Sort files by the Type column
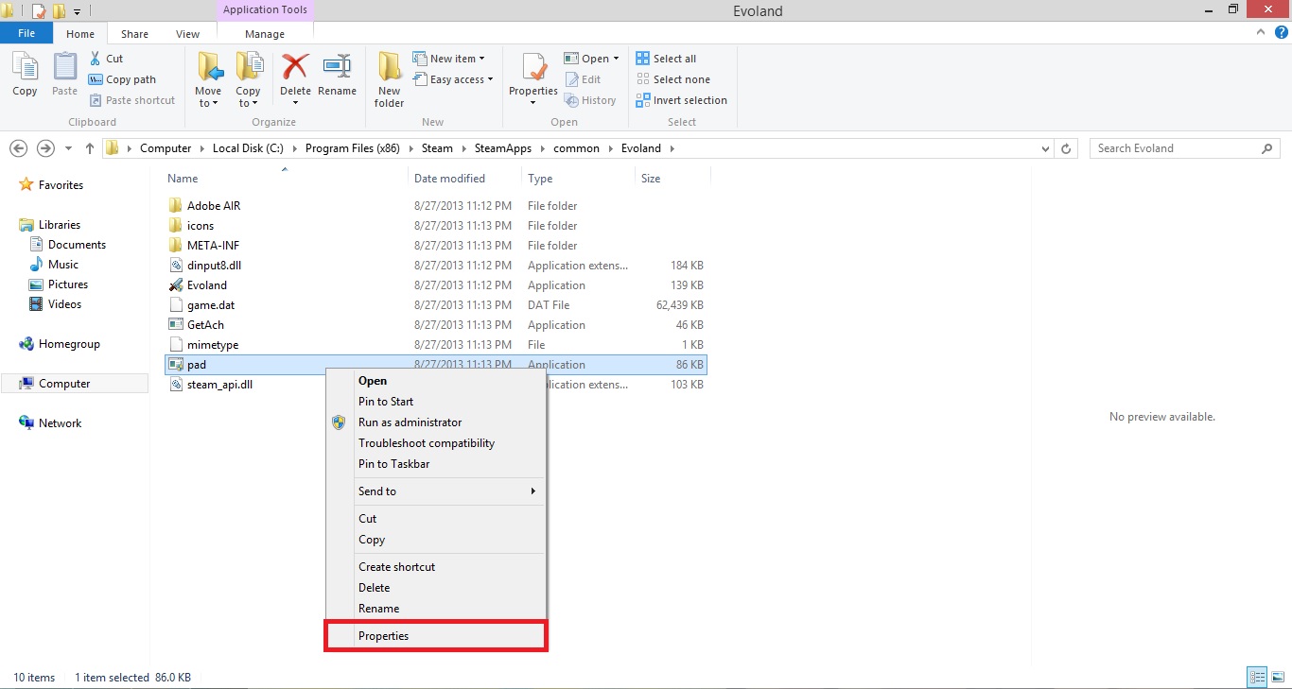Screen dimensions: 1292x689 pyautogui.click(x=578, y=179)
